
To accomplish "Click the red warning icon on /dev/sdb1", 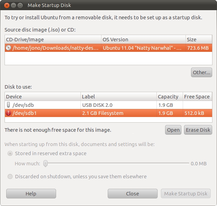I will (x=9, y=113).
